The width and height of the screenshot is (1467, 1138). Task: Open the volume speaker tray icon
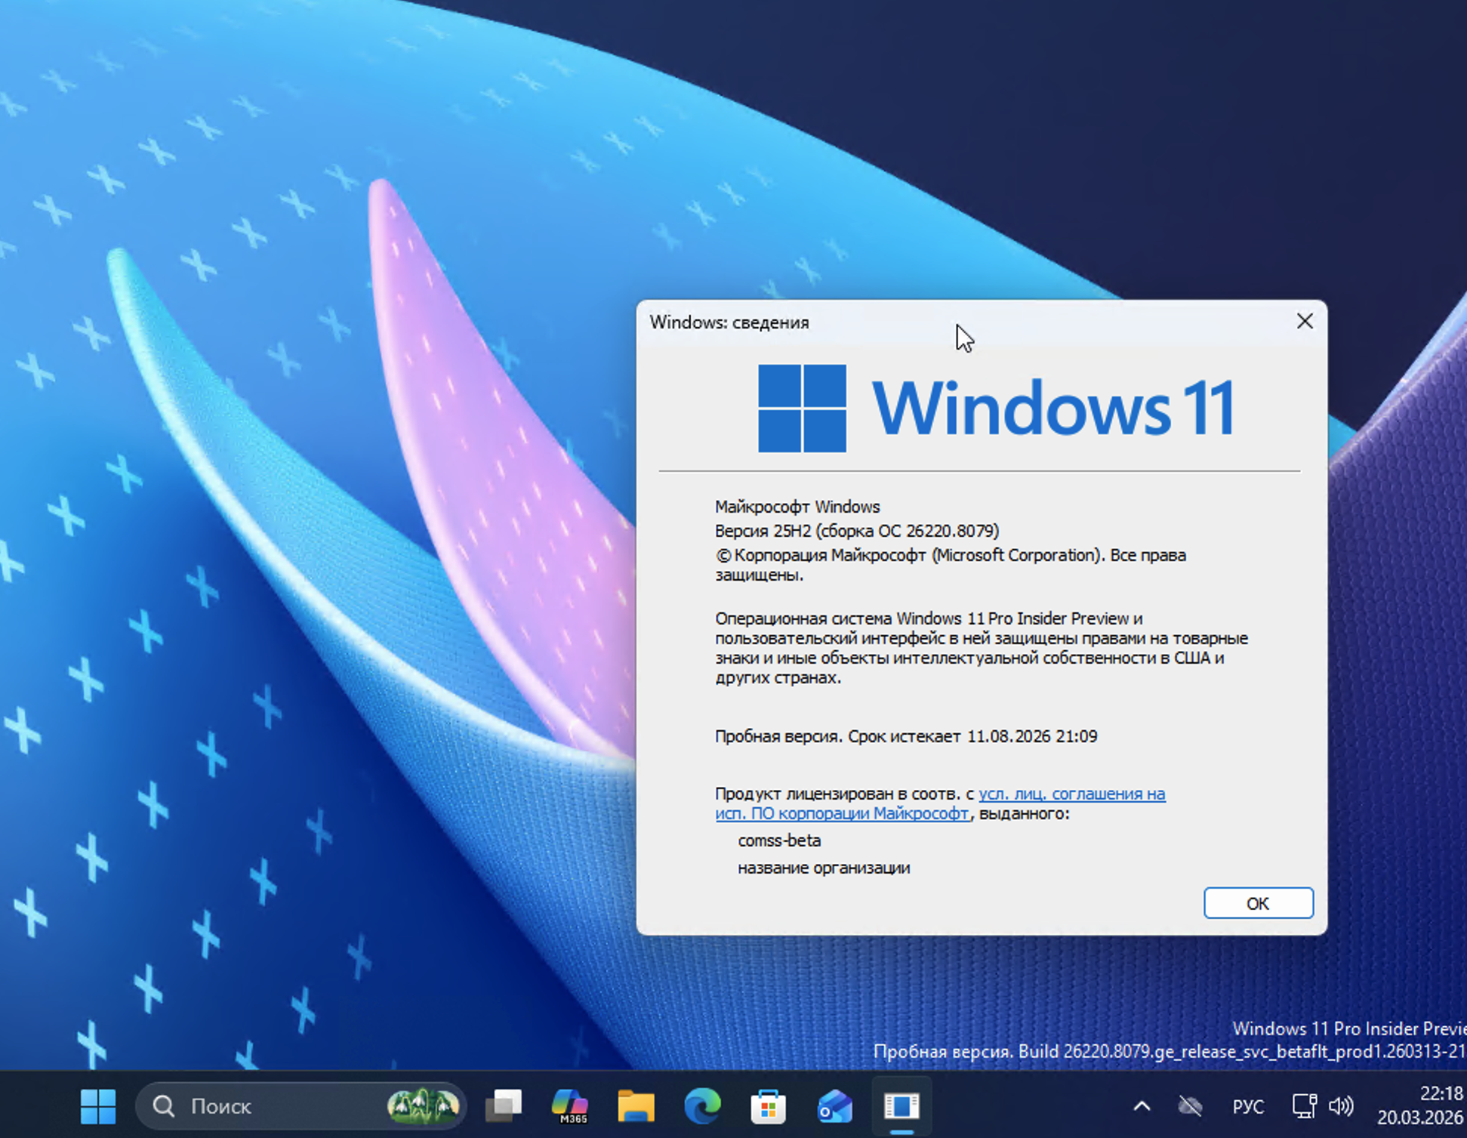(x=1341, y=1106)
